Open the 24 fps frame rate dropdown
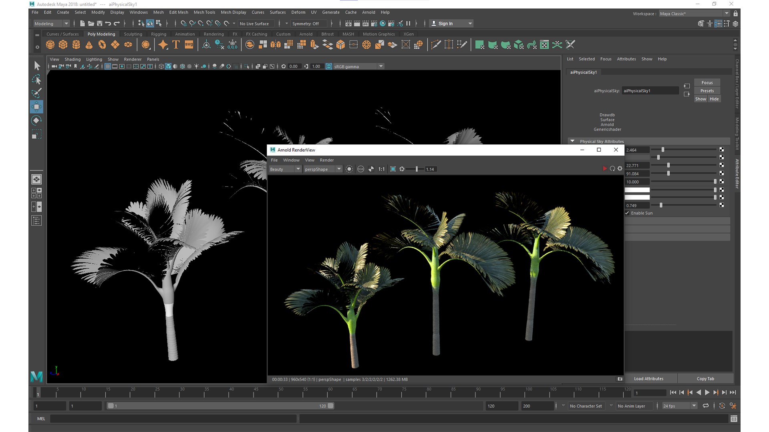This screenshot has width=769, height=432. (x=680, y=406)
